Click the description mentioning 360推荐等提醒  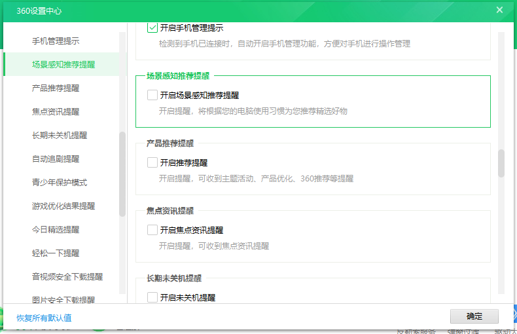click(256, 179)
